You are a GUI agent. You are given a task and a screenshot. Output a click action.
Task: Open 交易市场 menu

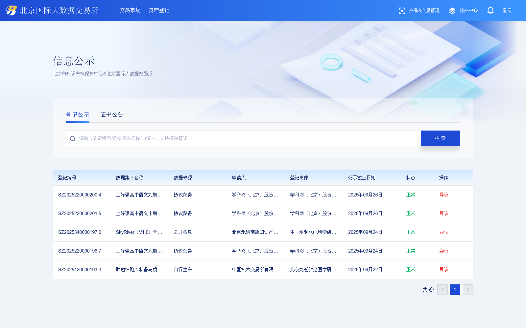130,10
